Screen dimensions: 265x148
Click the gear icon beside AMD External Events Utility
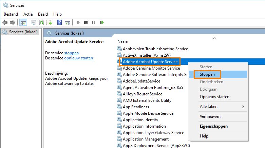[x=119, y=100]
